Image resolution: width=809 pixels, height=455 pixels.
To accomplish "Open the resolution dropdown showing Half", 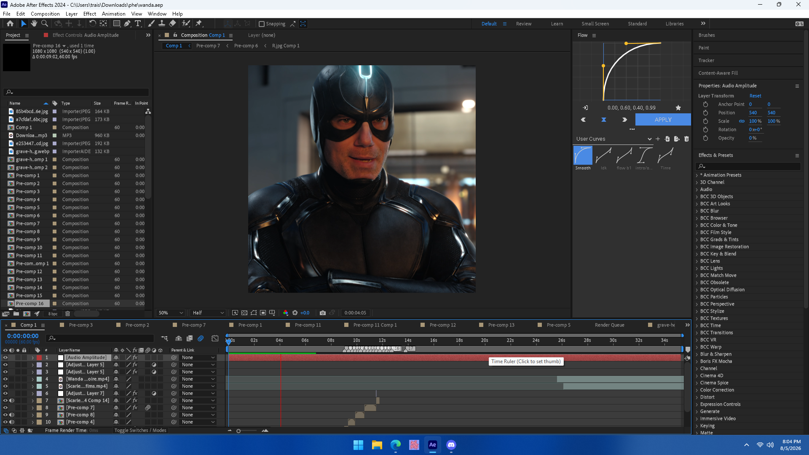I will click(x=208, y=313).
